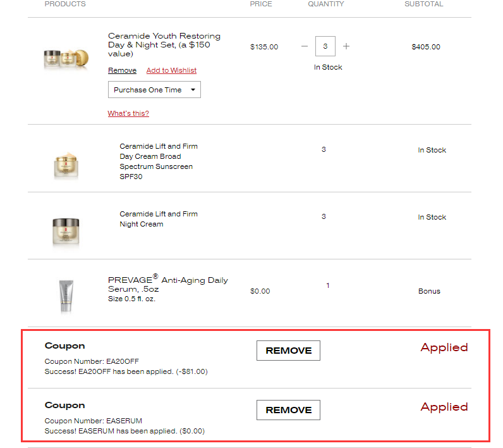Click the Applied status for EASERUM

pyautogui.click(x=444, y=407)
